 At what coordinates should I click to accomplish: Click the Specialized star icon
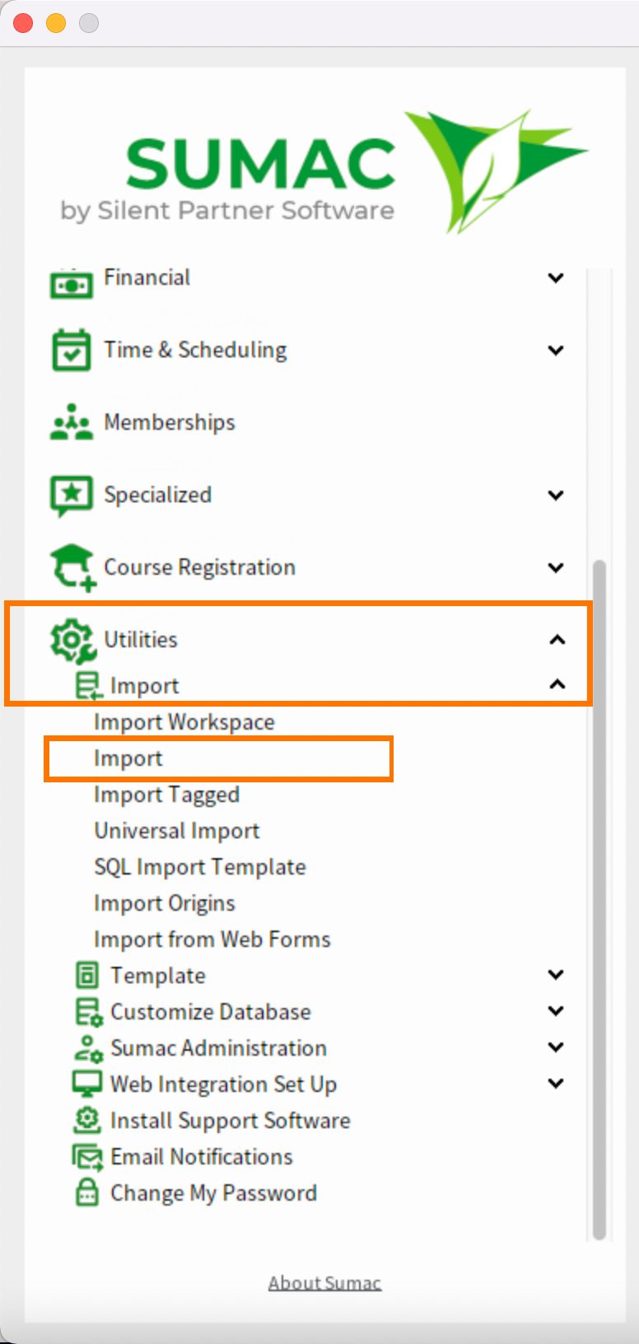(72, 496)
